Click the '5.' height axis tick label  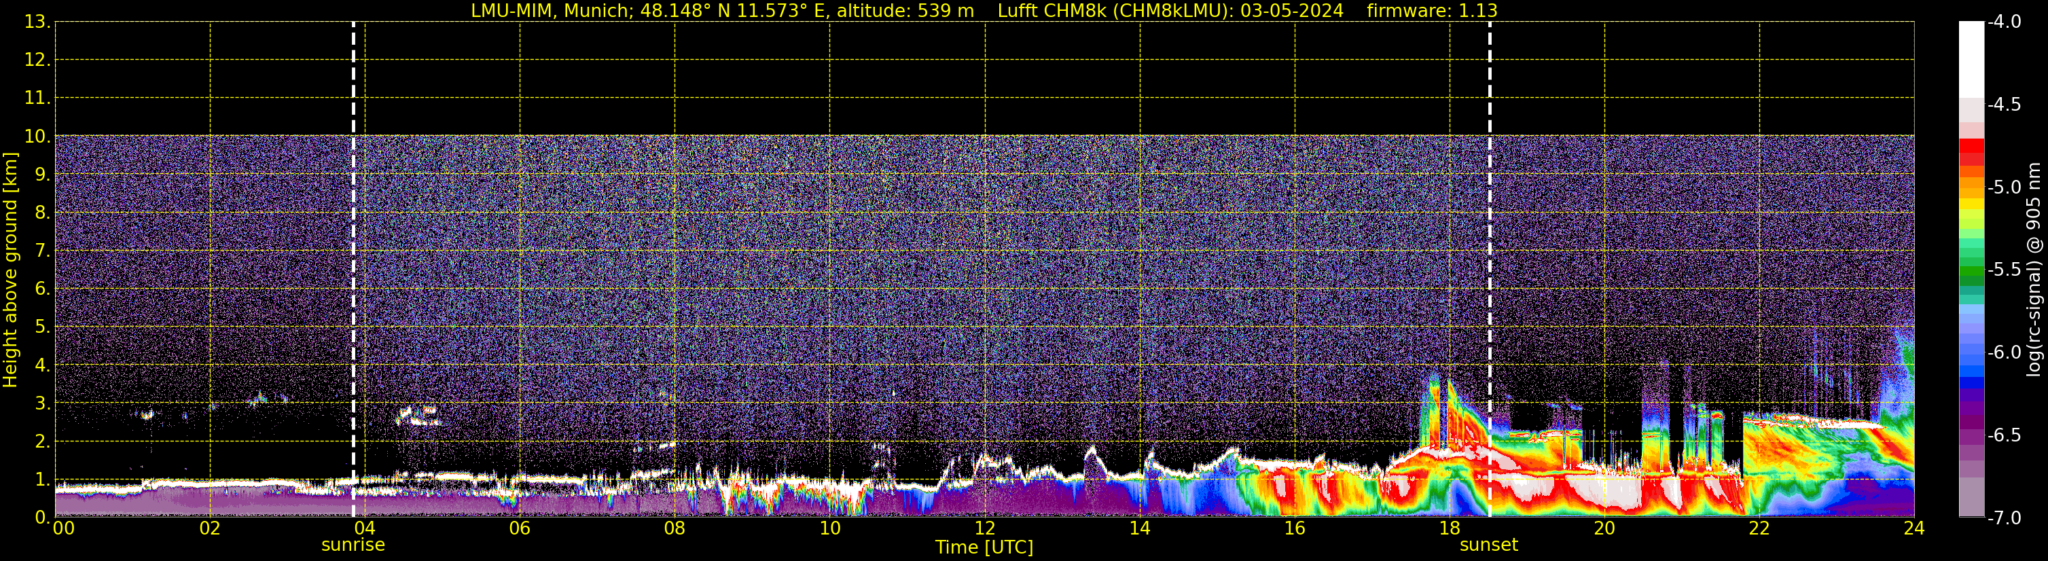pos(42,327)
